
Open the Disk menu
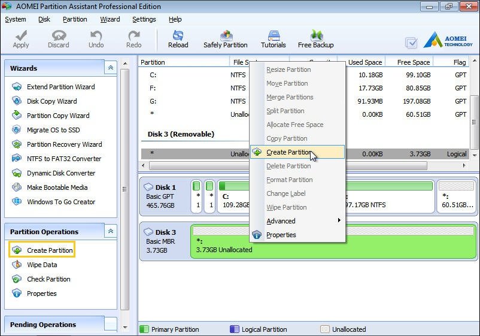point(44,19)
